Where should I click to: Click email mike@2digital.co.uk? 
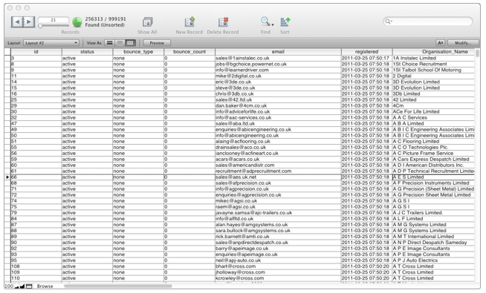coord(278,76)
